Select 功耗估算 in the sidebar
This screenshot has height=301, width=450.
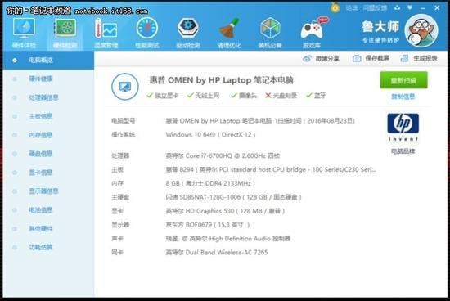tap(41, 247)
